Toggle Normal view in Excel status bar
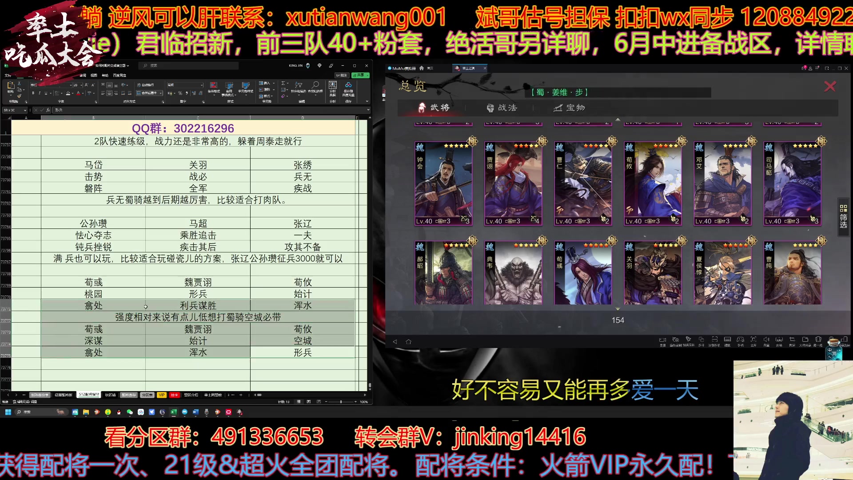853x480 pixels. click(299, 401)
